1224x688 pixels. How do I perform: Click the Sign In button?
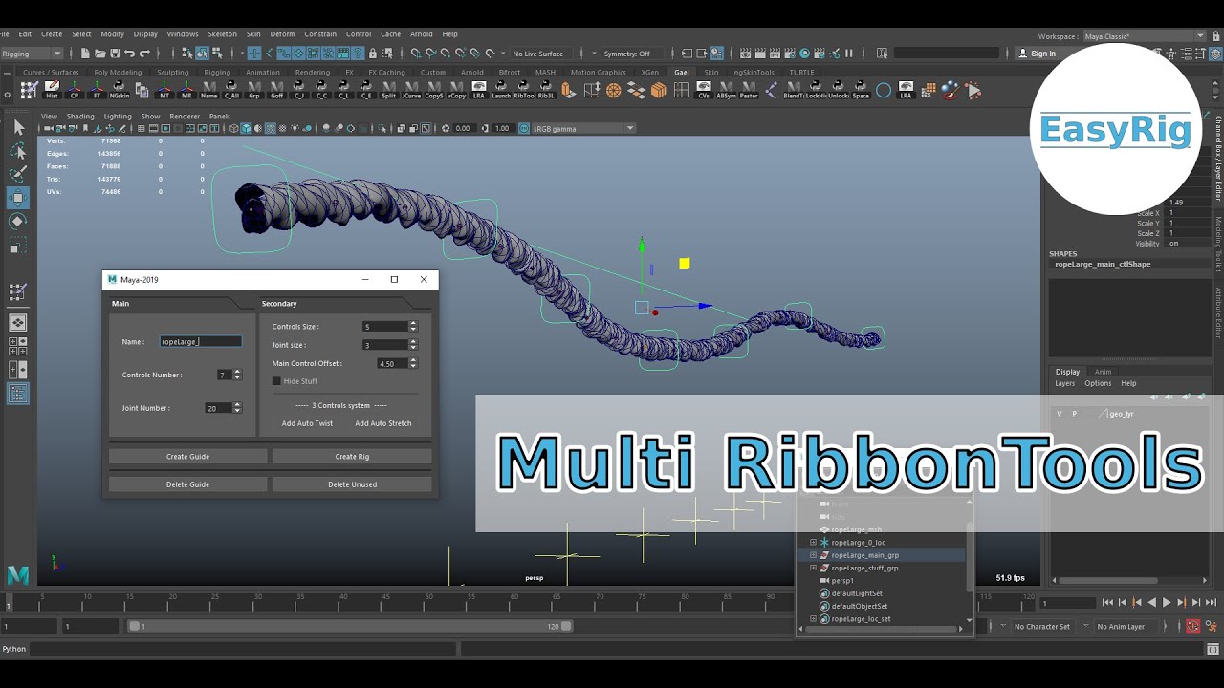tap(1037, 54)
